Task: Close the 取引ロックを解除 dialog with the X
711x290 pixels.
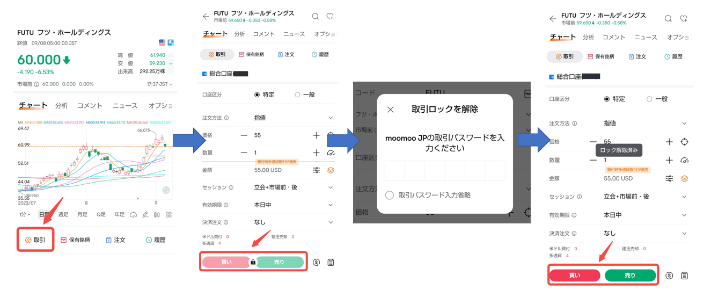Action: click(x=390, y=110)
